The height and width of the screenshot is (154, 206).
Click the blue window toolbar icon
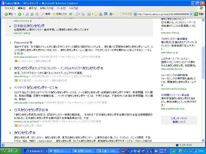[x=106, y=14]
